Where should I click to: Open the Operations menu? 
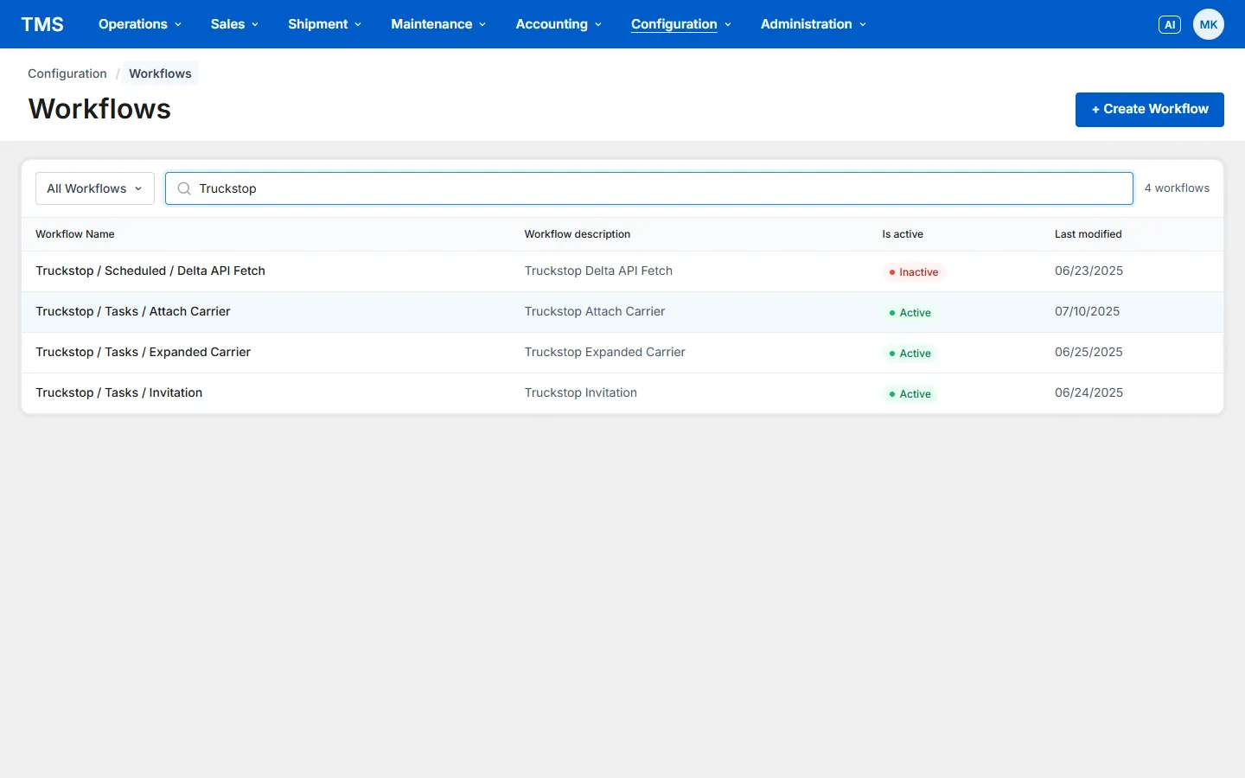pyautogui.click(x=140, y=24)
